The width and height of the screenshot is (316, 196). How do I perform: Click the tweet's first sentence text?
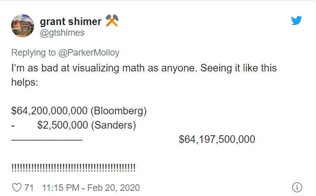pos(104,68)
